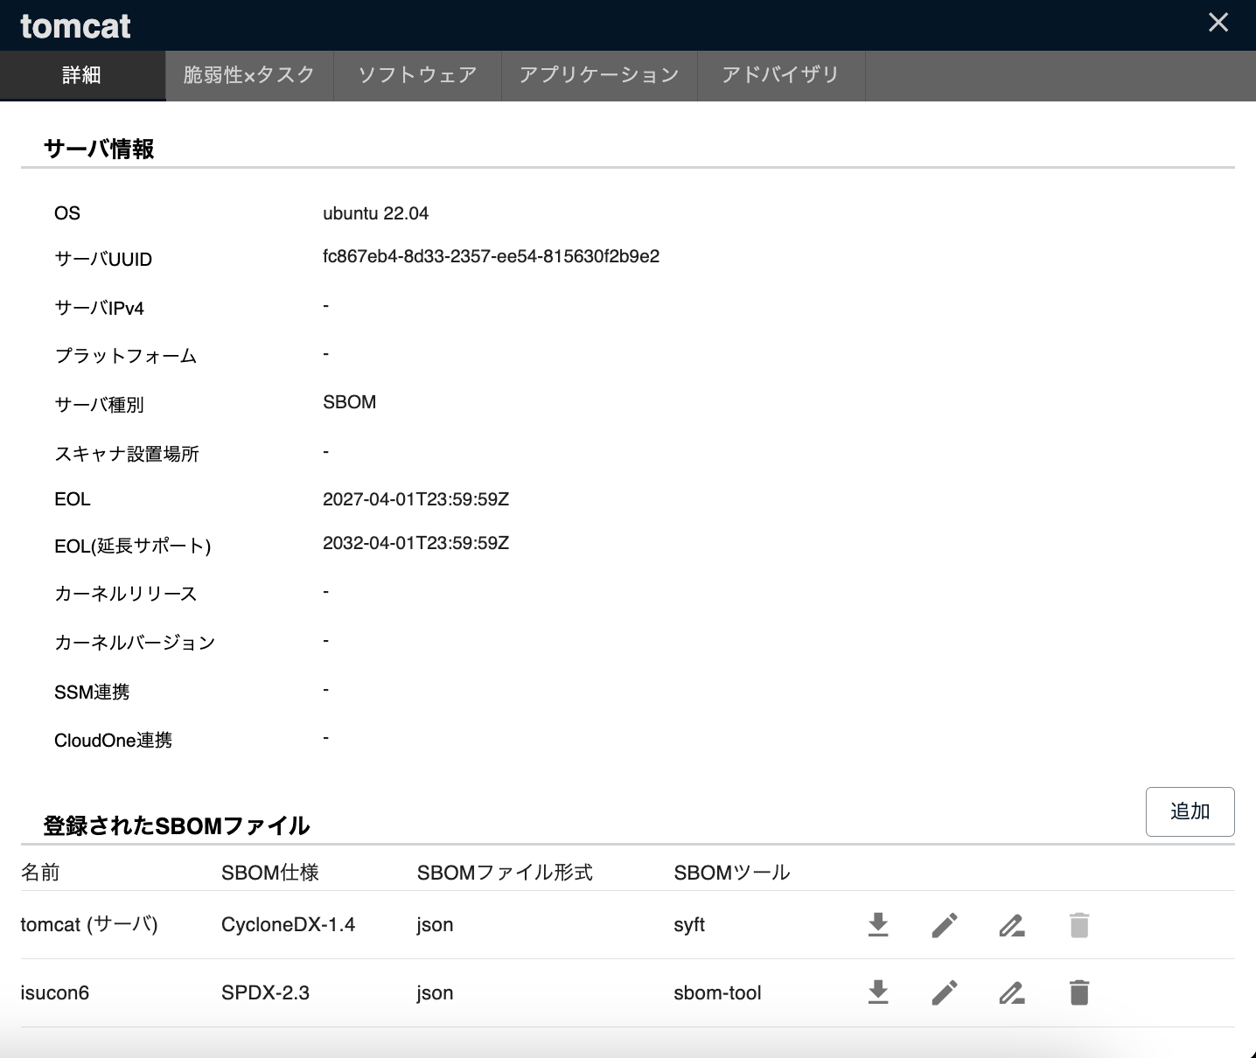Click the SSM連携 label

coord(92,692)
